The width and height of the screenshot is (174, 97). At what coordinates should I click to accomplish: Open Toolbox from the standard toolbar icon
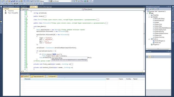click(x=83, y=1)
